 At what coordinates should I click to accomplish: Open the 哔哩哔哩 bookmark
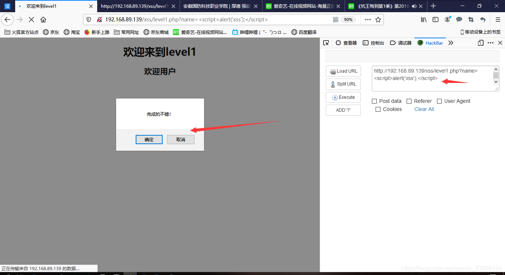(x=259, y=32)
